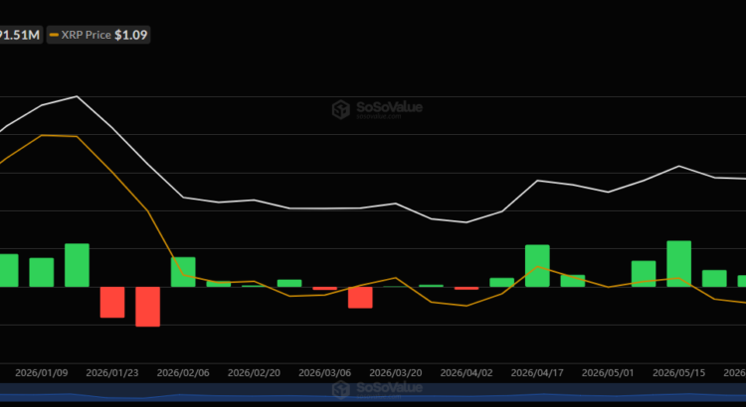Click the 2026/01/23 axis date label
Screen dimensions: 746x407
coord(112,373)
